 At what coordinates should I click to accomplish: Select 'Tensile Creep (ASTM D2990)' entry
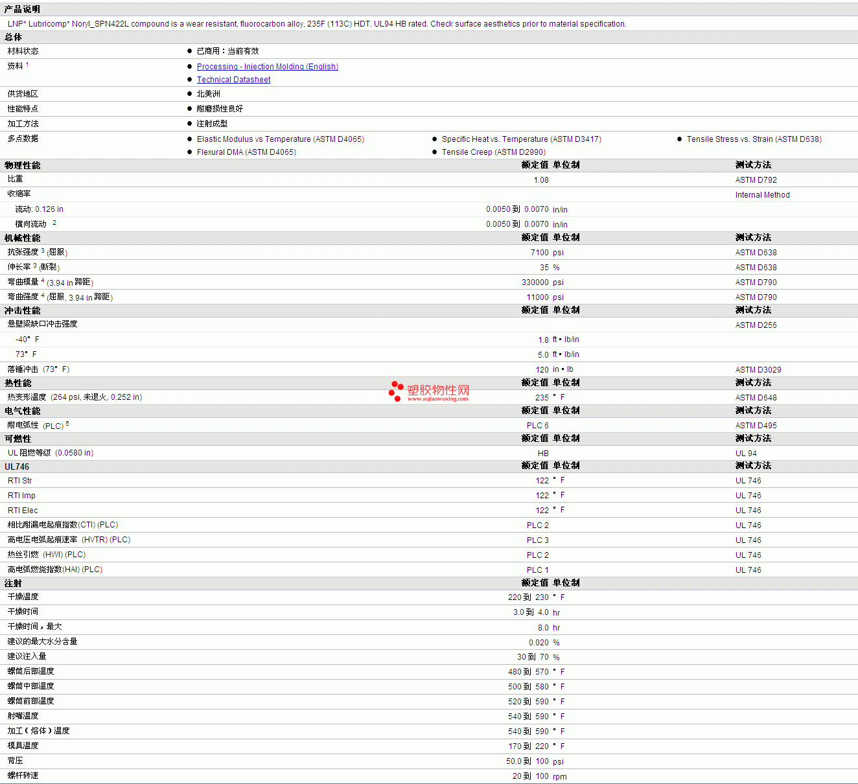tap(494, 152)
